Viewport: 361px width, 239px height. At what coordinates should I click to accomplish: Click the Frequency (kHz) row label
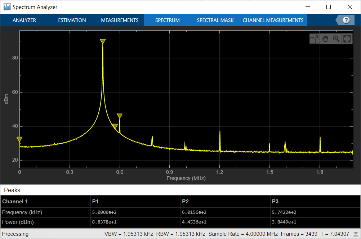(22, 212)
